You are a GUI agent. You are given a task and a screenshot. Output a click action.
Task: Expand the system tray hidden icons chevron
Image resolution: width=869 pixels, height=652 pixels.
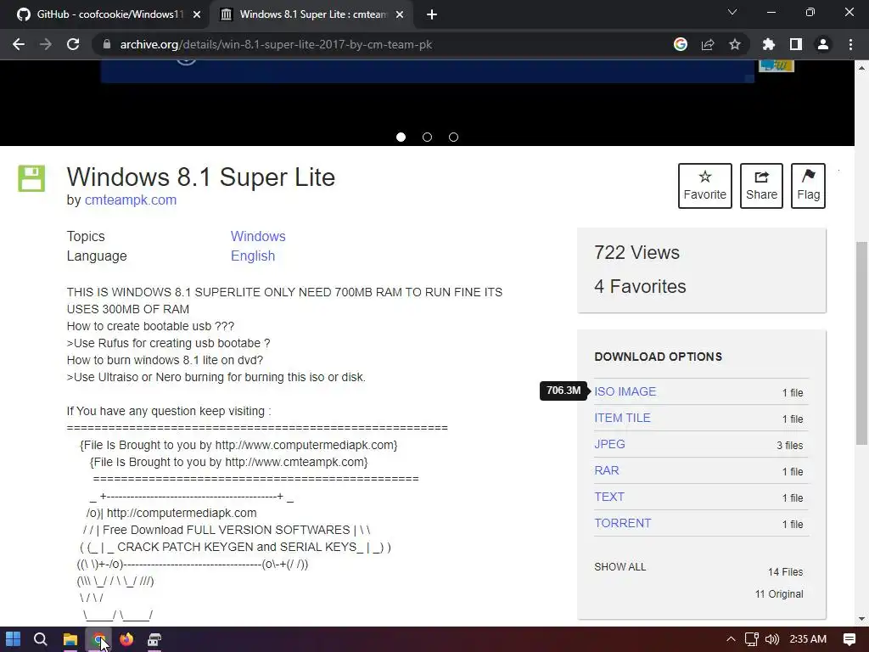(731, 639)
